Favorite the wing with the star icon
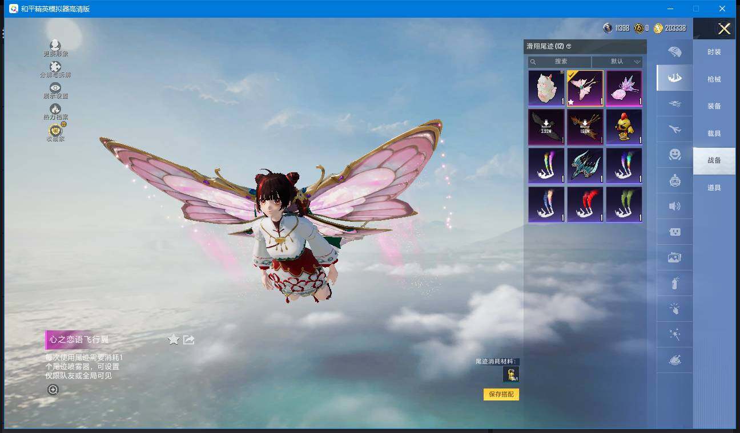The width and height of the screenshot is (740, 433). tap(174, 340)
